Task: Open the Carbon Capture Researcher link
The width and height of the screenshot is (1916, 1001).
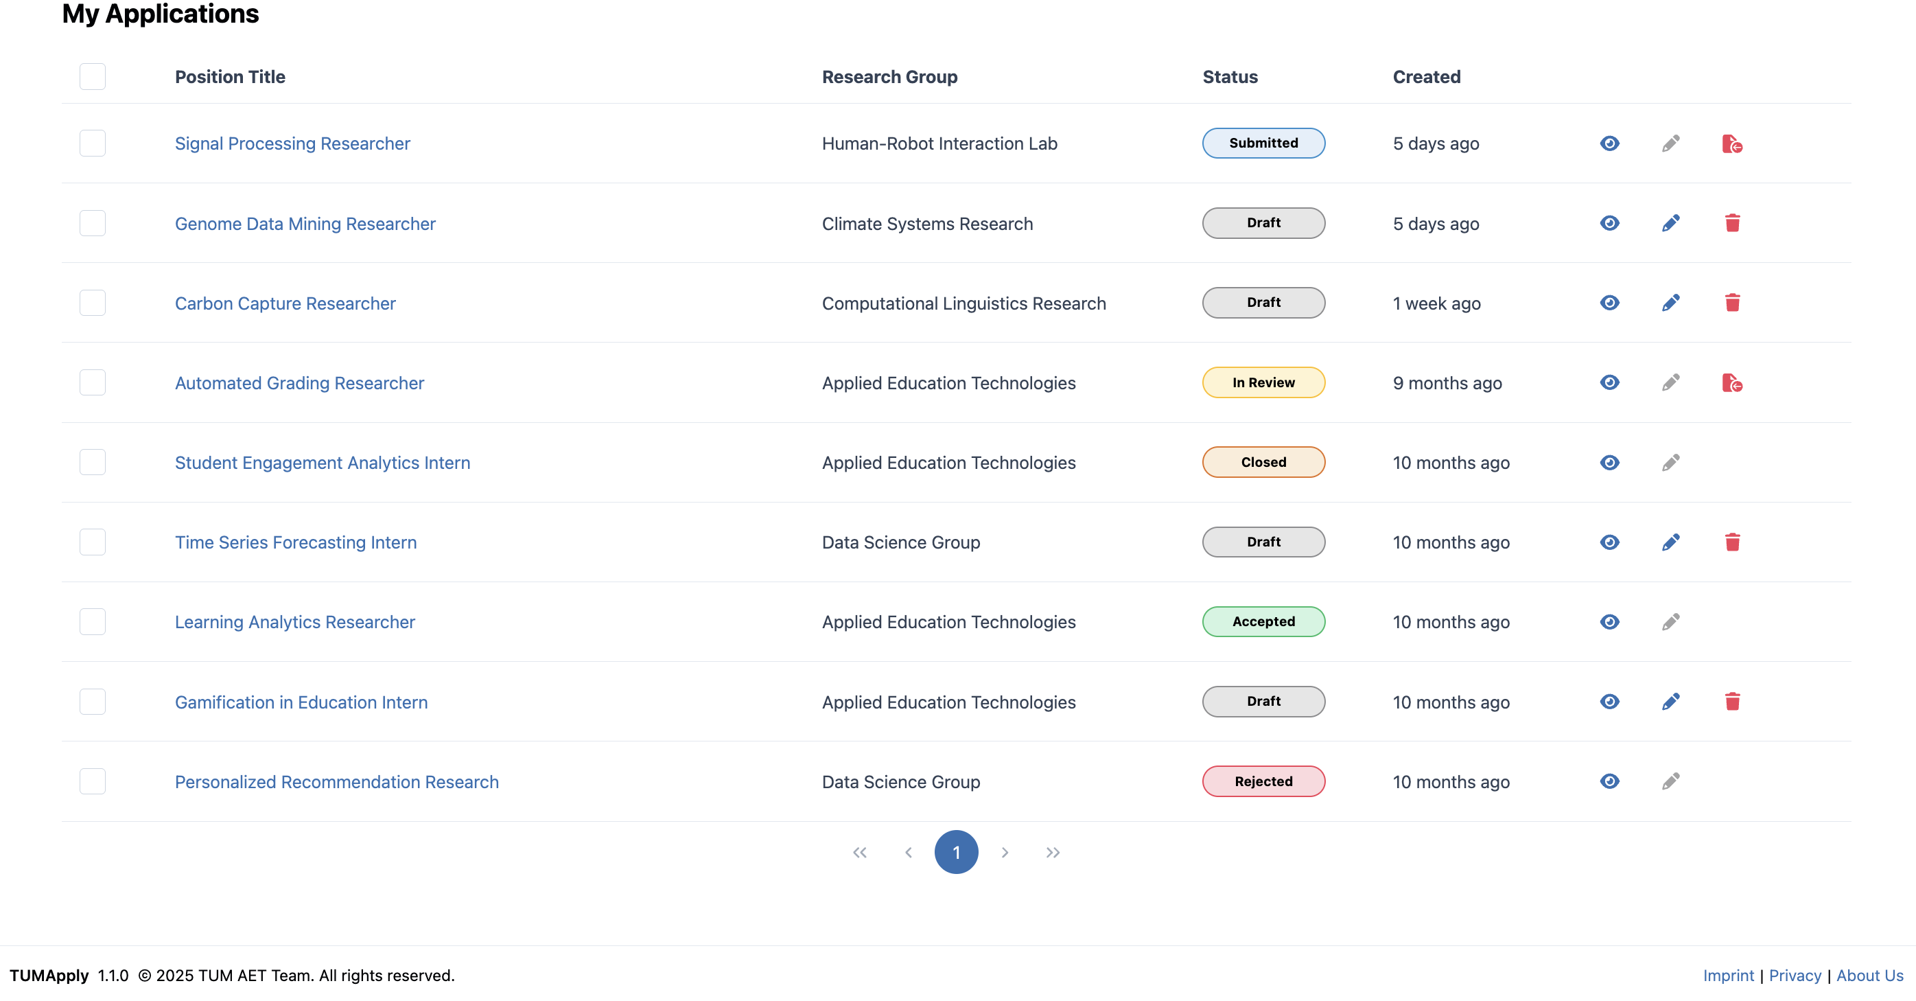Action: point(285,303)
